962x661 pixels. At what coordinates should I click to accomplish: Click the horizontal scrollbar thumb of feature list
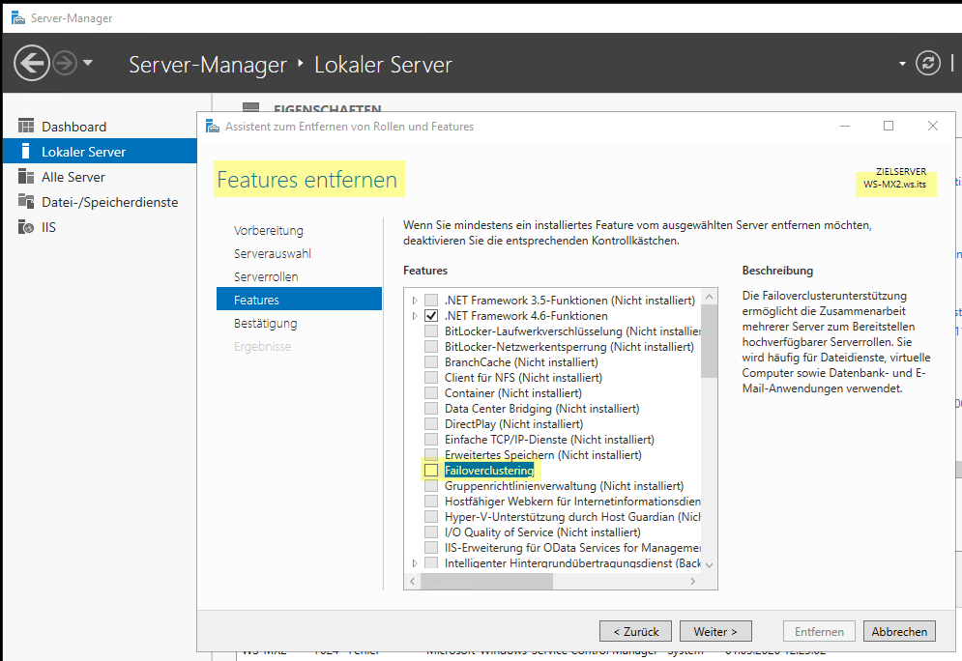(486, 581)
